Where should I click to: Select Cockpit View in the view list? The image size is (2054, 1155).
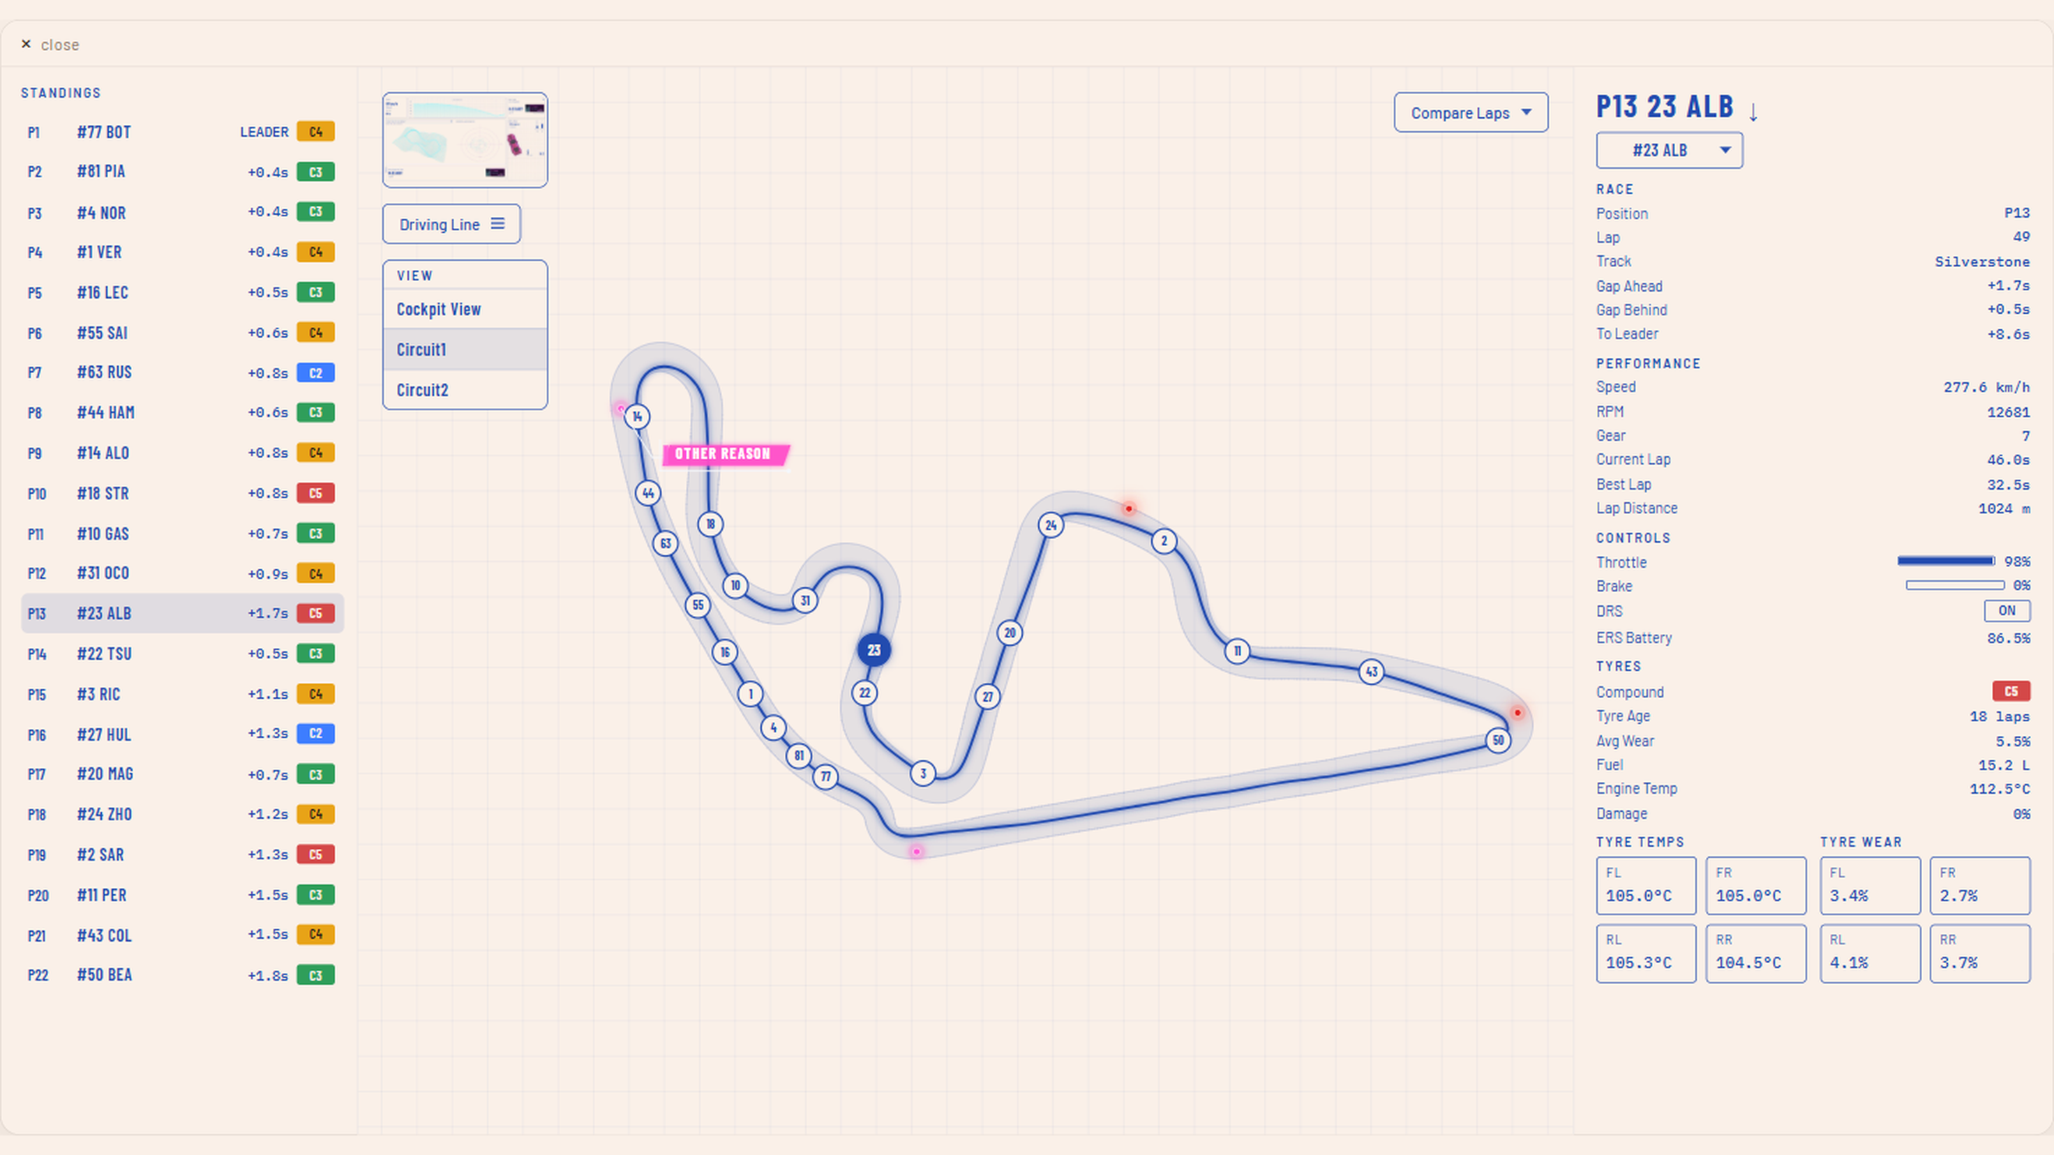[465, 308]
